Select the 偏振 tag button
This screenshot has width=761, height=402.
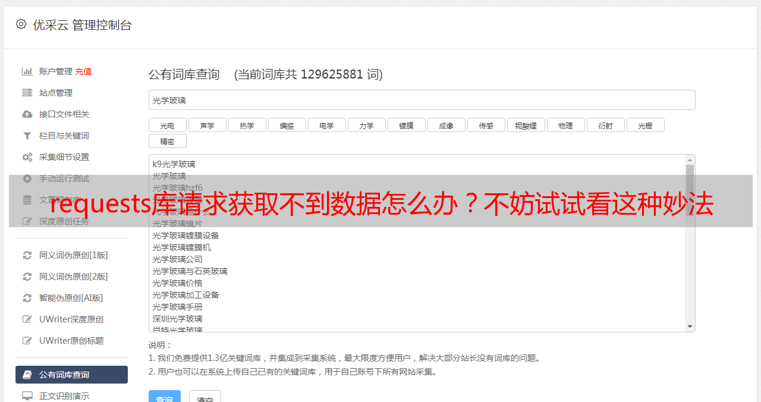pyautogui.click(x=287, y=125)
